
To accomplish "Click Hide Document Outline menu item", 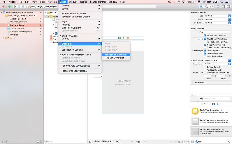I will [x=80, y=13].
